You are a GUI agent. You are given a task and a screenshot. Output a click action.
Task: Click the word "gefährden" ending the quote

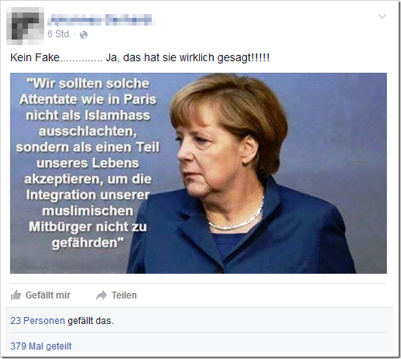pyautogui.click(x=84, y=243)
